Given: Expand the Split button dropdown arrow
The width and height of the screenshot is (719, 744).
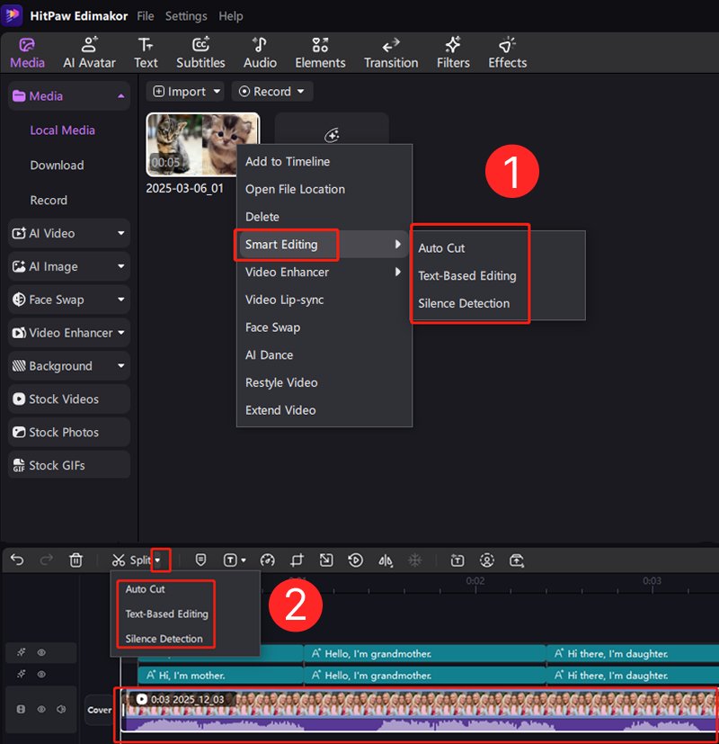Looking at the screenshot, I should (158, 560).
